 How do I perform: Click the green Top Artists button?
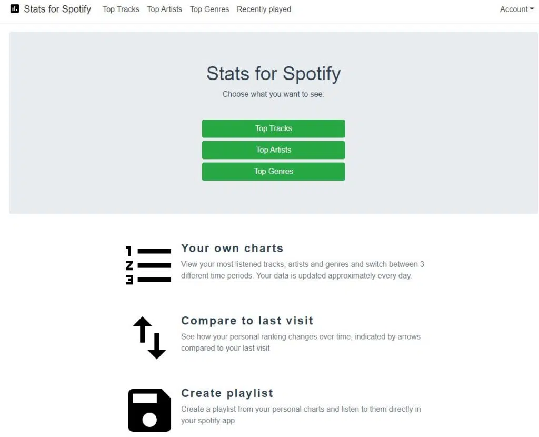tap(273, 150)
